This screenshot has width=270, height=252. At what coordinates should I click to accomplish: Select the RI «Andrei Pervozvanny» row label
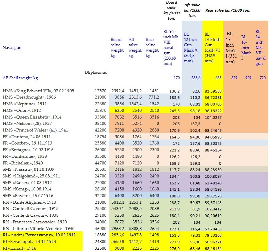point(39,235)
